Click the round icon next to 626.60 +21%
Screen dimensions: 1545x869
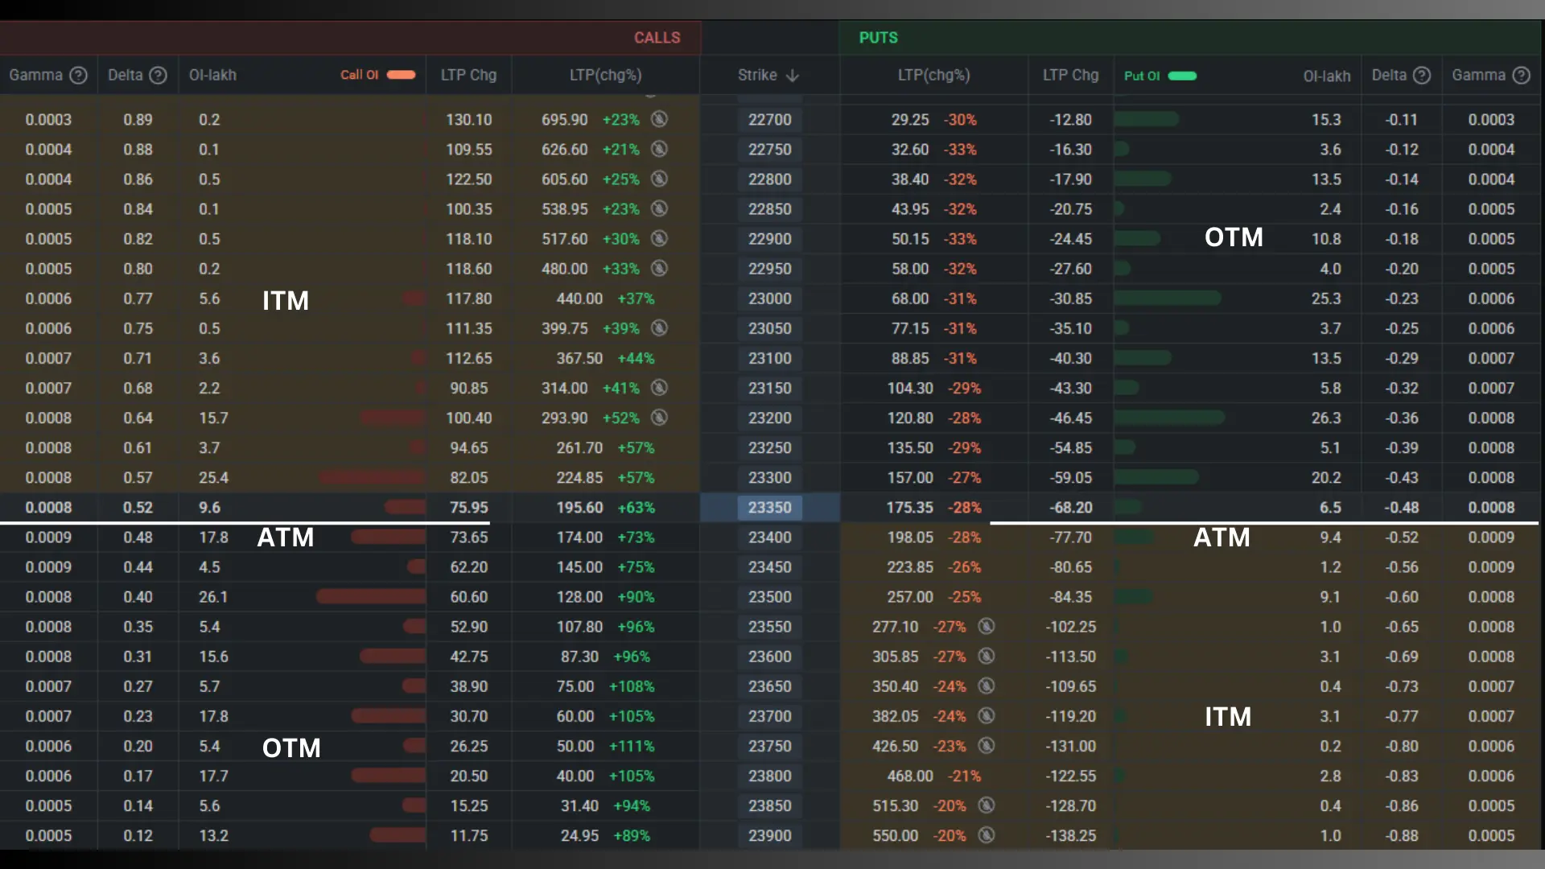pos(659,149)
